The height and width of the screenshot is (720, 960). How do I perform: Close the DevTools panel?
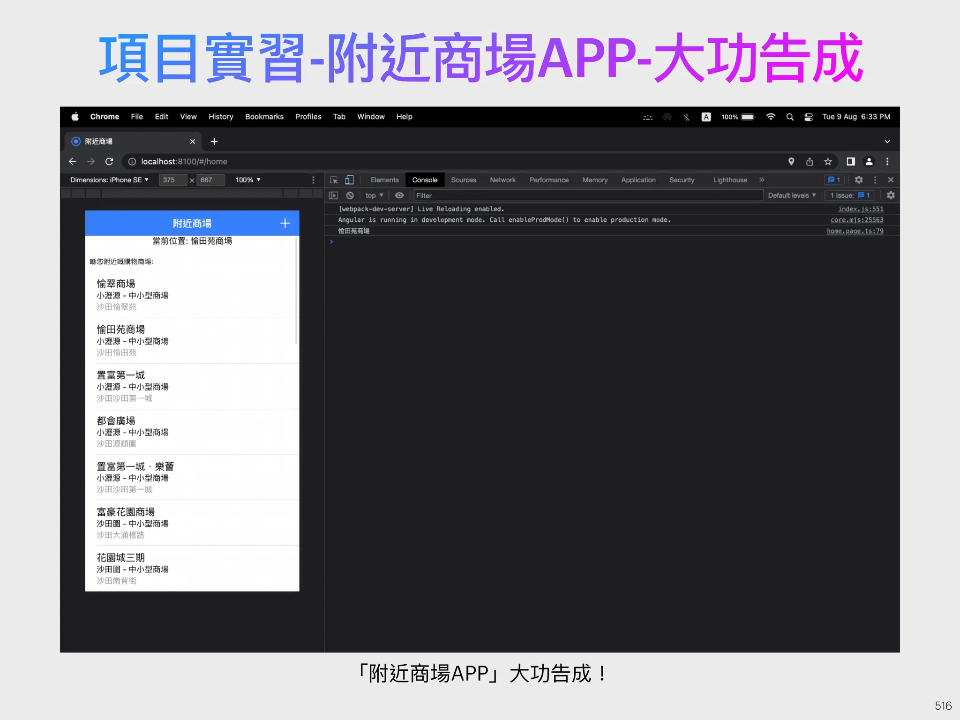click(x=891, y=180)
